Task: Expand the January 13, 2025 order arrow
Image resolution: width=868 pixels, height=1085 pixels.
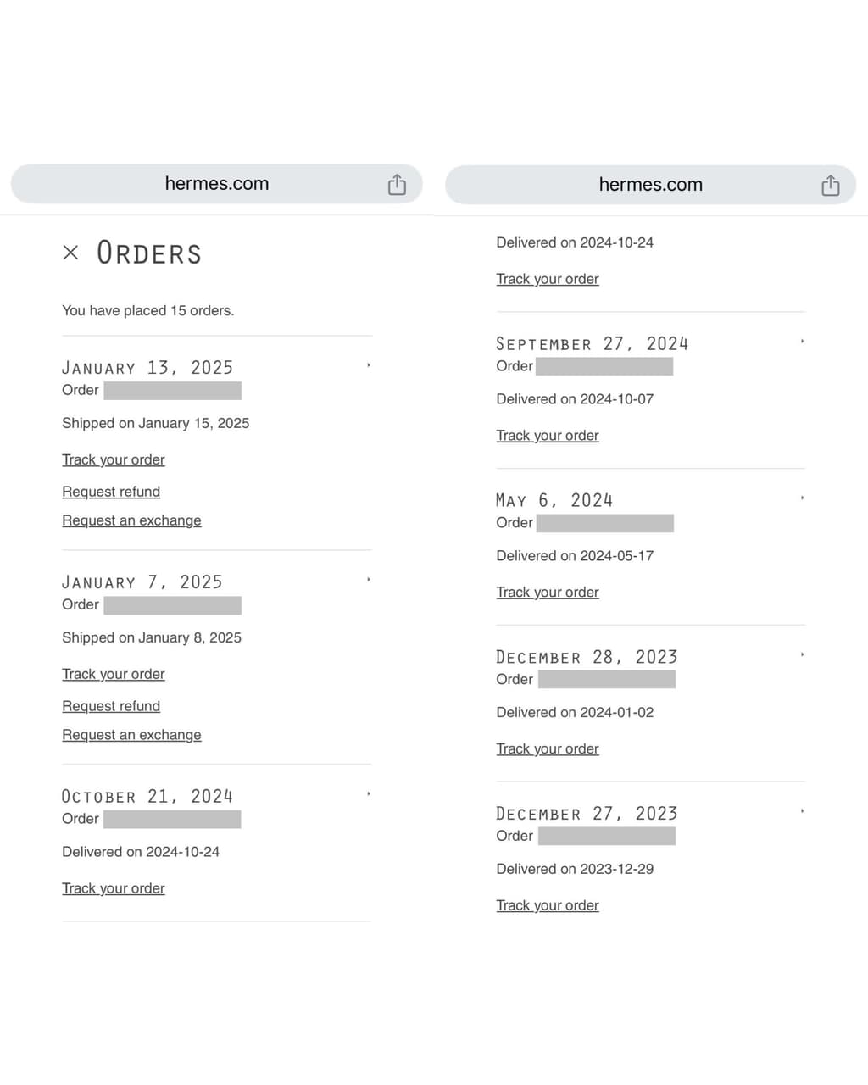Action: [x=369, y=365]
